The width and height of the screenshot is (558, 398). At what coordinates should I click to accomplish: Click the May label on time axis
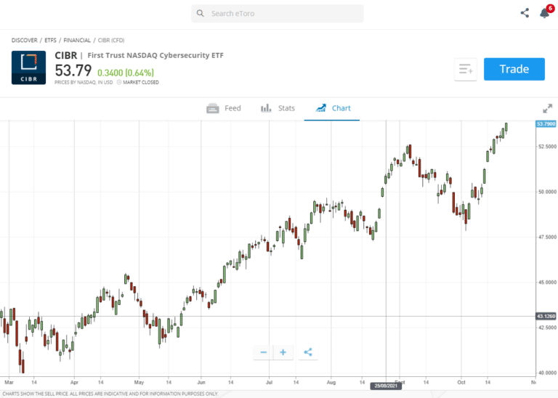[x=139, y=382]
